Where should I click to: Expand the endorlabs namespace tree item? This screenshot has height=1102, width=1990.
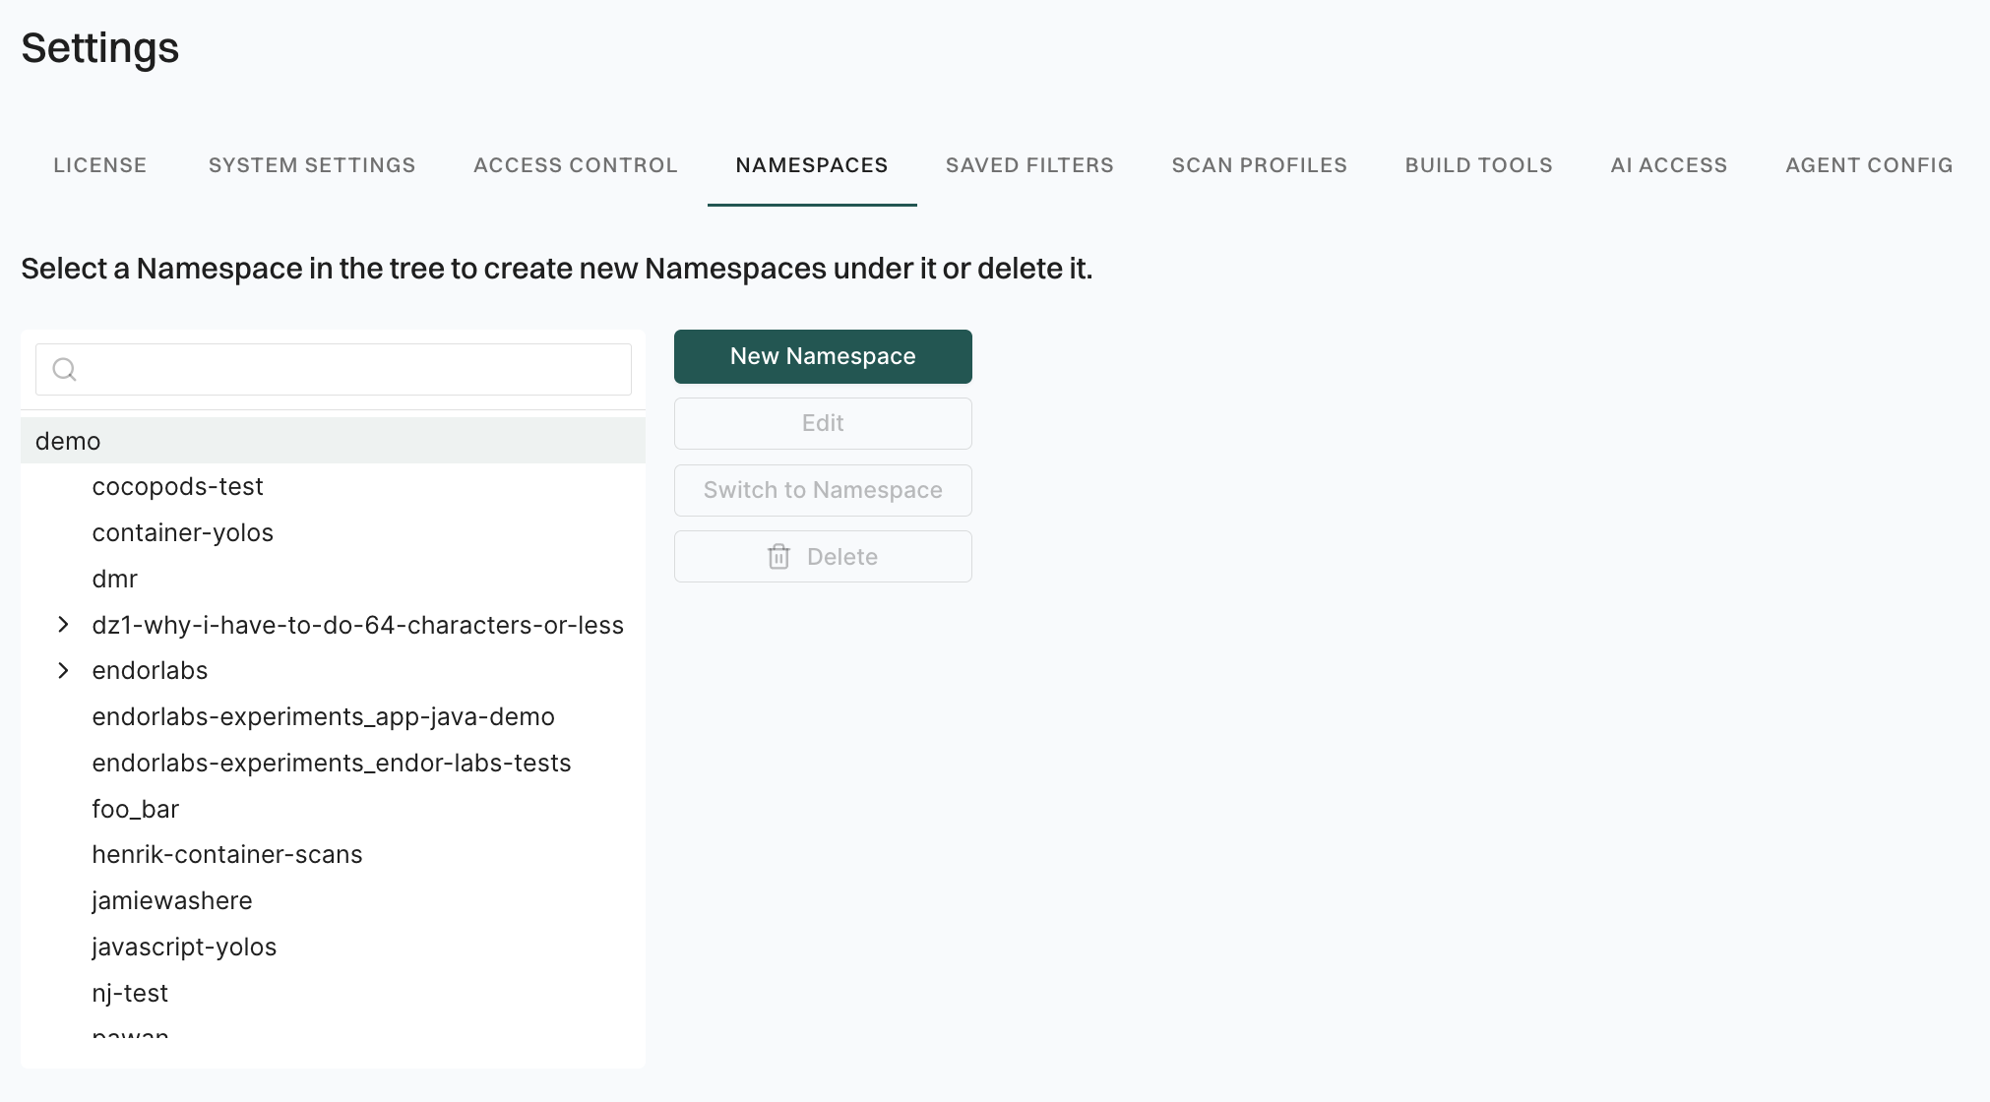click(64, 670)
